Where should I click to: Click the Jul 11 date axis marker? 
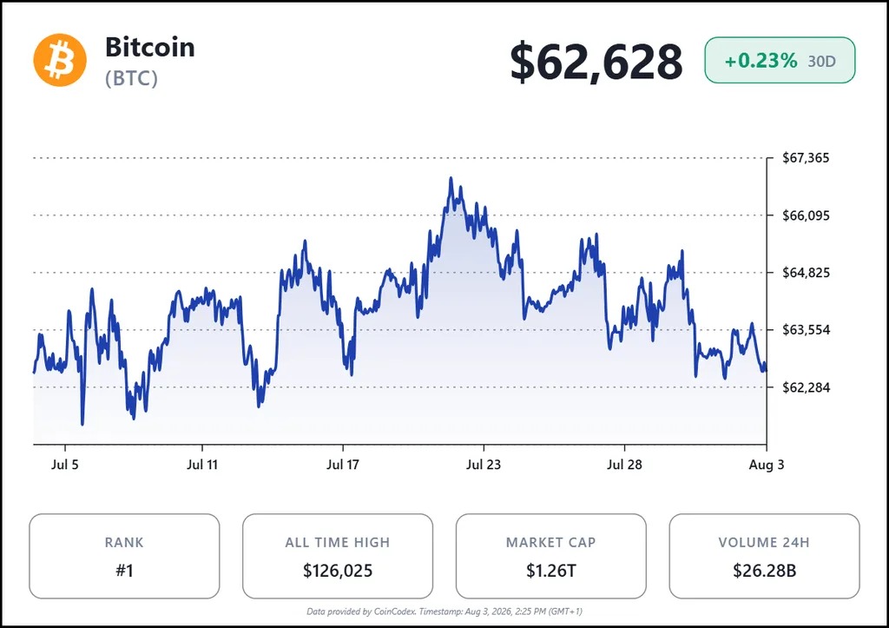pyautogui.click(x=202, y=465)
